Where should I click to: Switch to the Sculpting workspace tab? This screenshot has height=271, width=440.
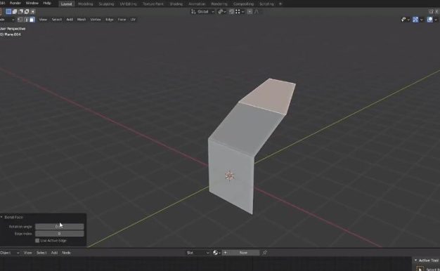click(x=106, y=4)
